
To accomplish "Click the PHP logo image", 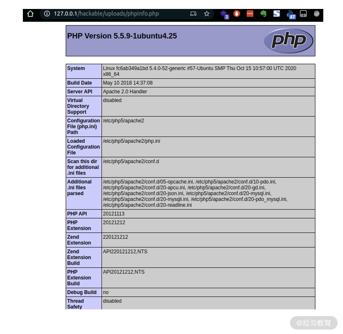I will click(289, 41).
